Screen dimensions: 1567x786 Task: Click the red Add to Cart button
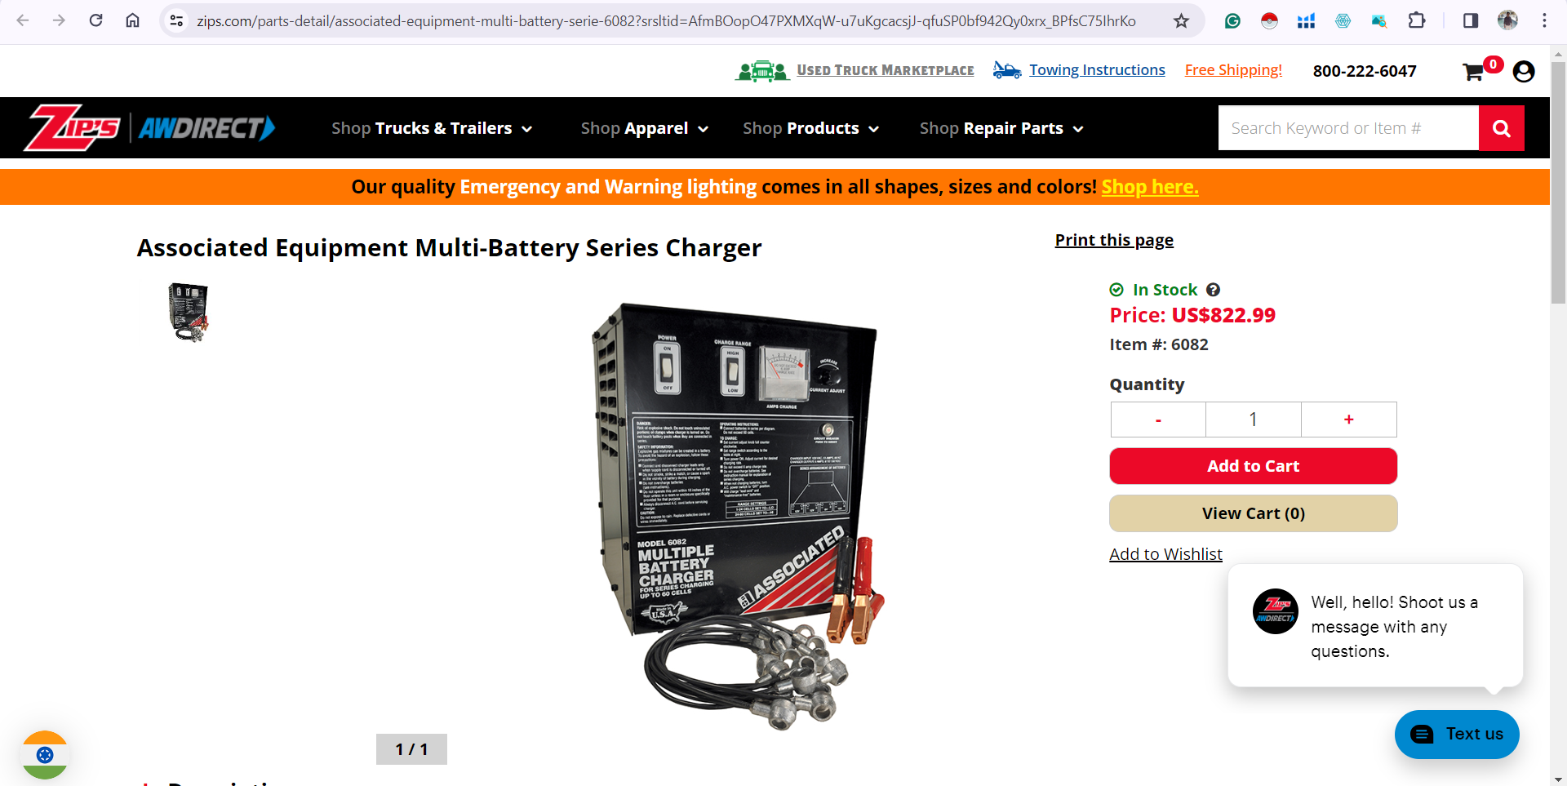pyautogui.click(x=1254, y=466)
